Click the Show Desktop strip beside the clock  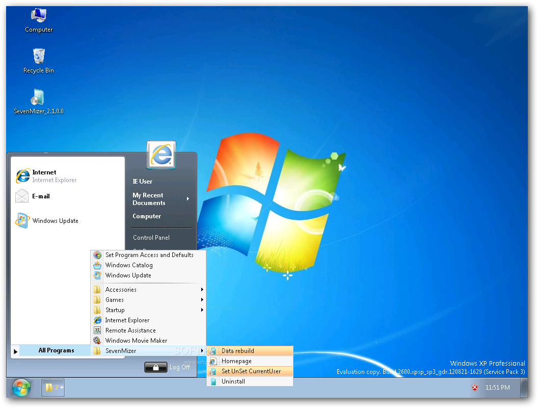[x=524, y=388]
